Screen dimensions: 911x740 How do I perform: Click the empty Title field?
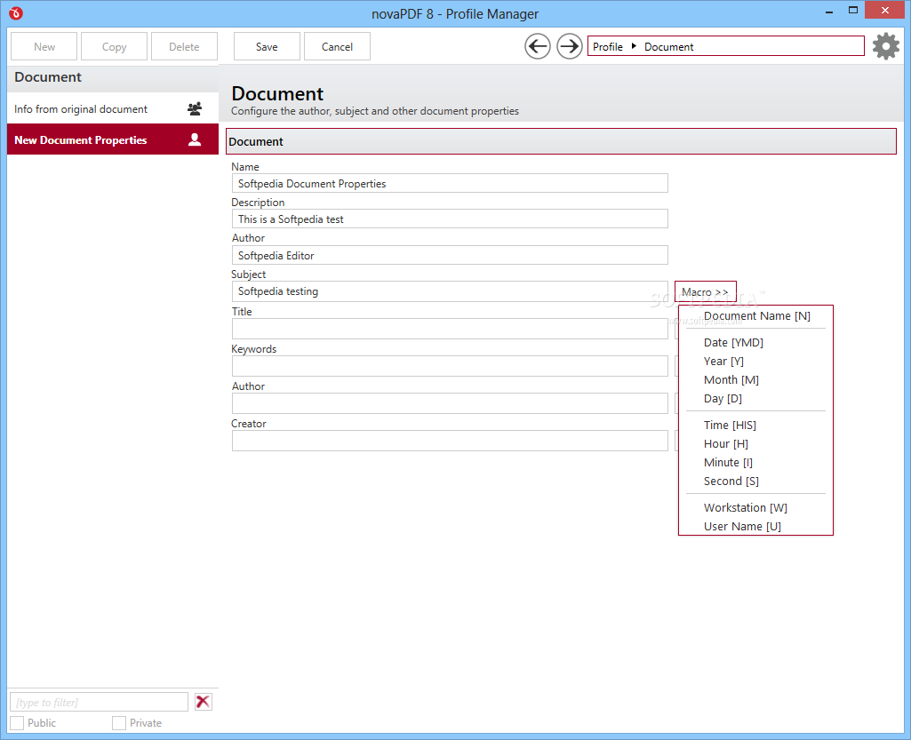(450, 329)
